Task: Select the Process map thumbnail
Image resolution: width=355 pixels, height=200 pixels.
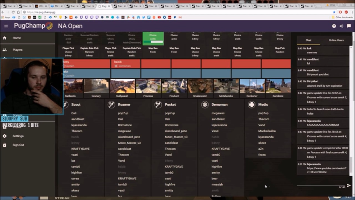Action: pyautogui.click(x=148, y=88)
